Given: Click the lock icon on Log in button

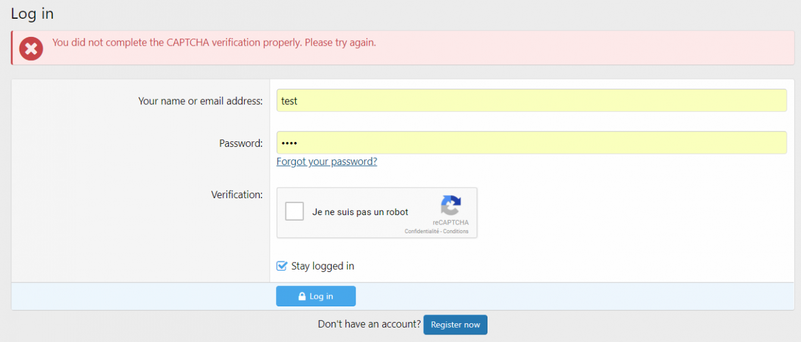Looking at the screenshot, I should pyautogui.click(x=302, y=296).
